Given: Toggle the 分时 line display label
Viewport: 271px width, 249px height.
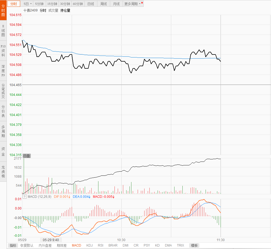Looking at the screenshot, I should [x=43, y=10].
